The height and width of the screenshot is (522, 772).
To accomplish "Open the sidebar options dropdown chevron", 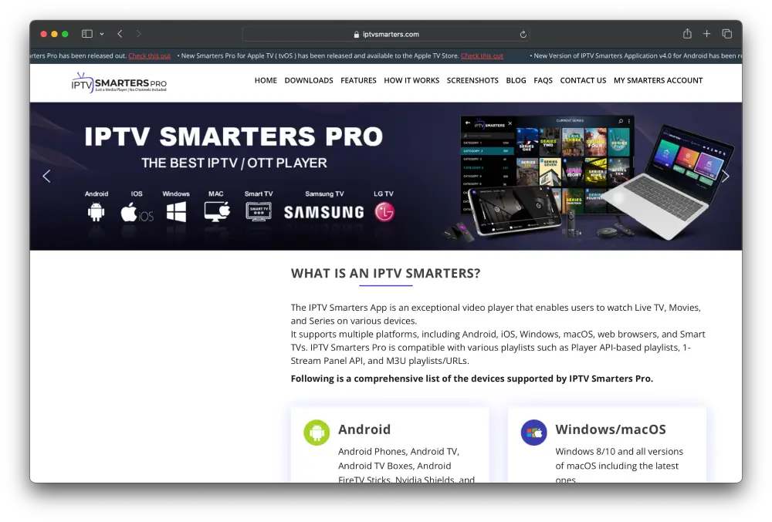I will point(102,34).
